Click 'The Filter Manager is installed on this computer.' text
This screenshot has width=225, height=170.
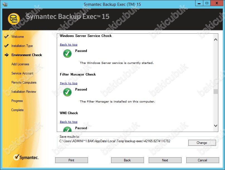pyautogui.click(x=118, y=101)
